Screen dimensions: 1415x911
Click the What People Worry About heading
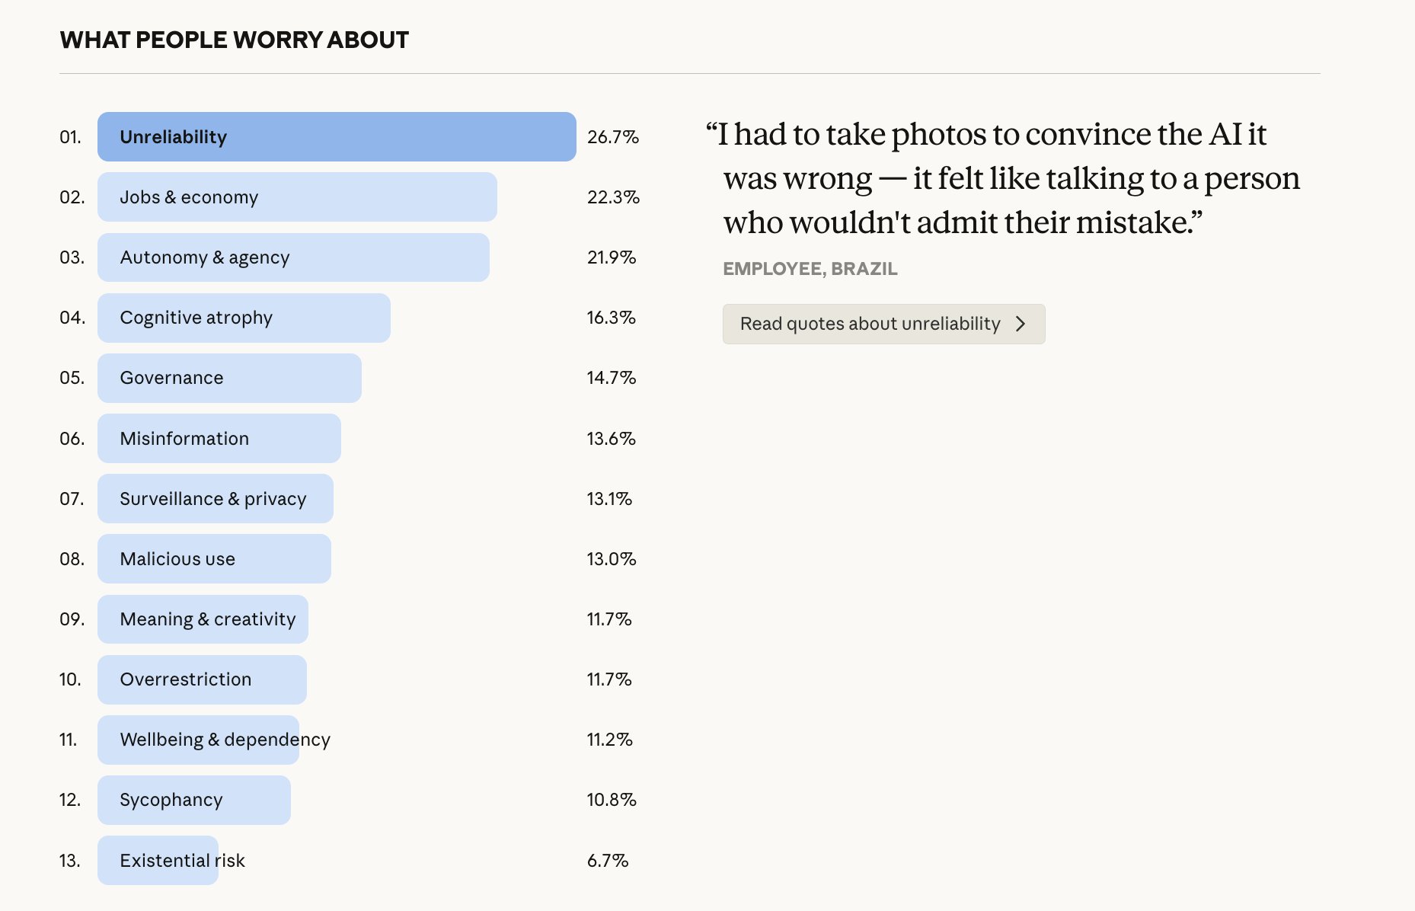[x=235, y=40]
